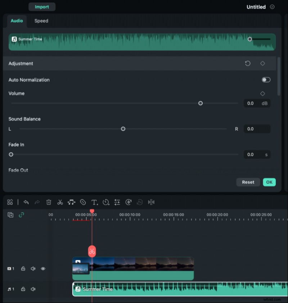This screenshot has width=288, height=303.
Task: Hide the video track with the eye icon
Action: pos(43,269)
